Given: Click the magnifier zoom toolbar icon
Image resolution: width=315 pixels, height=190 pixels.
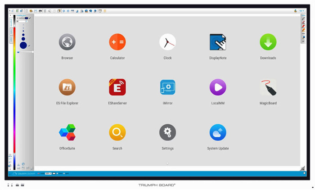Looking at the screenshot, I should tap(49, 11).
